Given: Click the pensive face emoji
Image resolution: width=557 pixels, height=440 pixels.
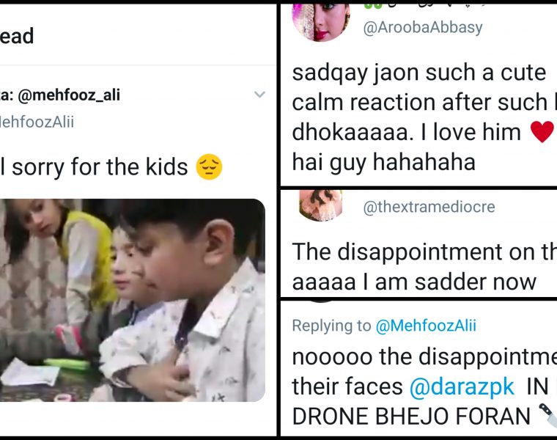Looking at the screenshot, I should [209, 168].
